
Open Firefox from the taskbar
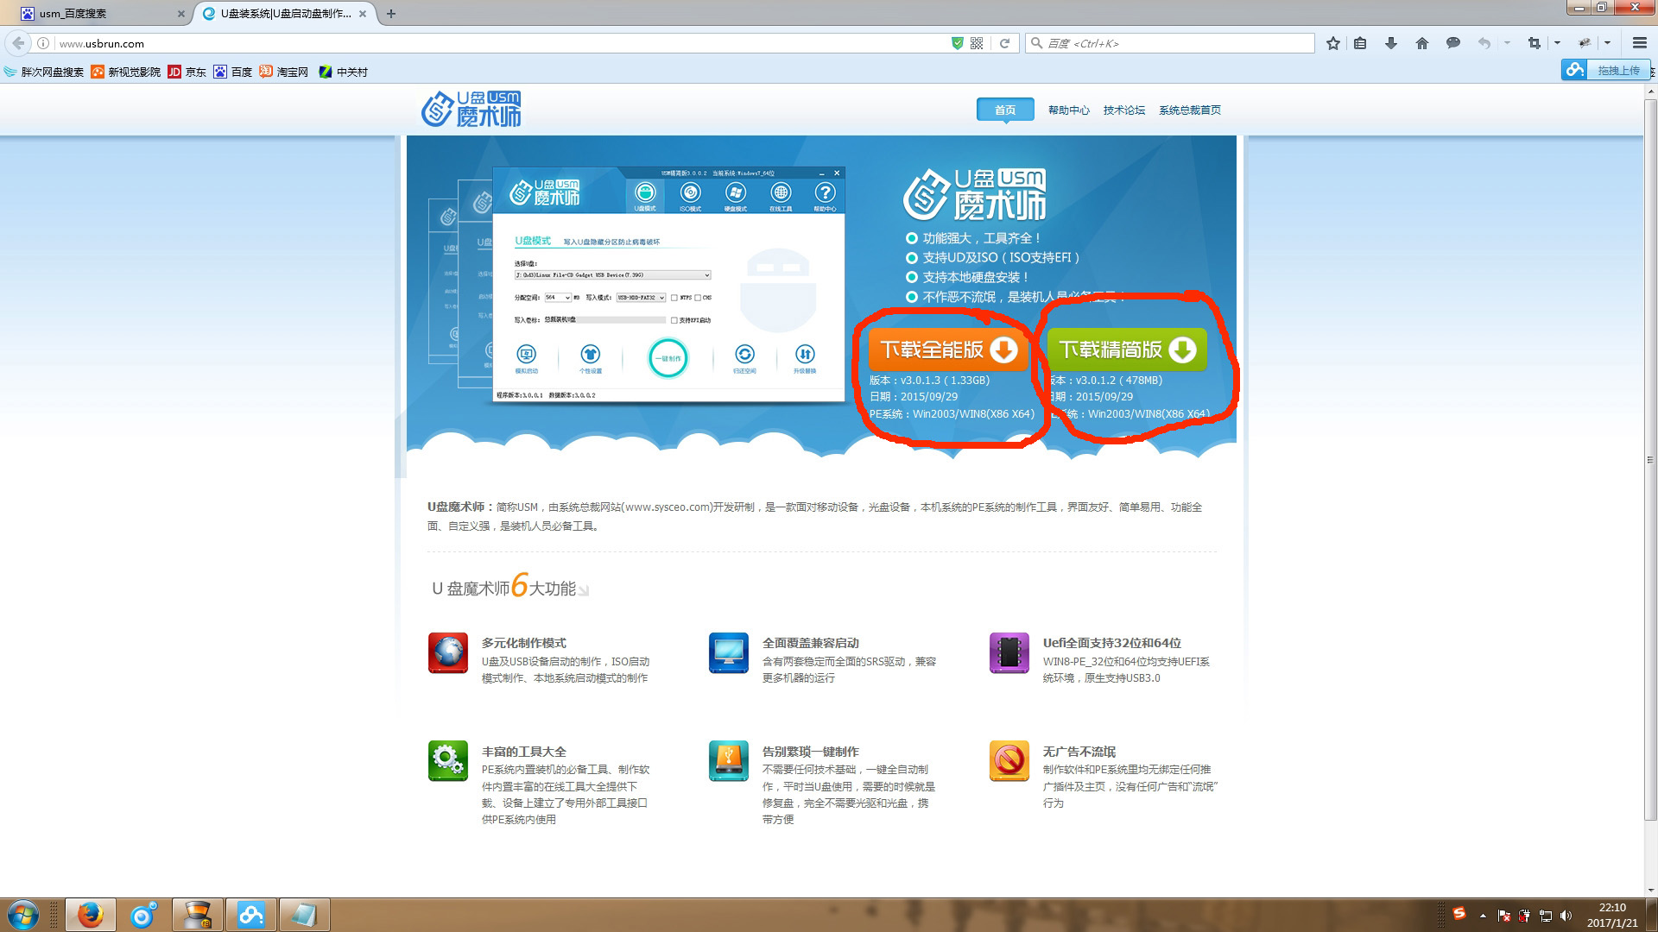click(91, 914)
